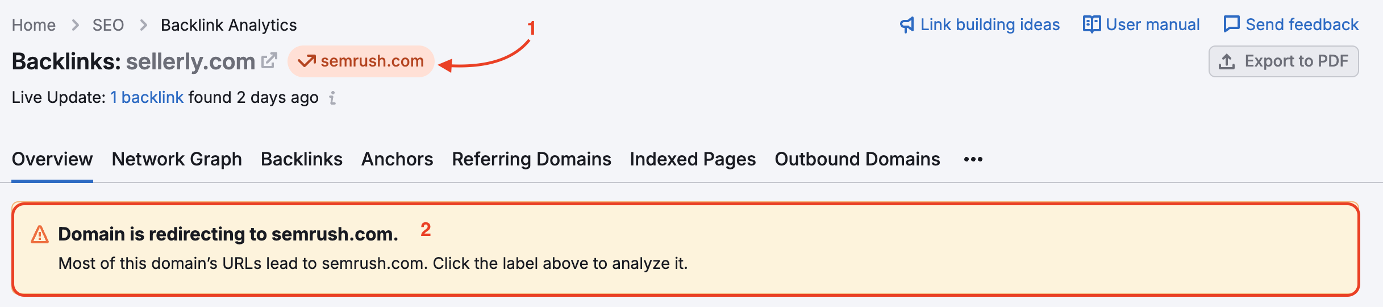Go to the Referring Domains tab
Screen dimensions: 1383x307
(x=531, y=159)
